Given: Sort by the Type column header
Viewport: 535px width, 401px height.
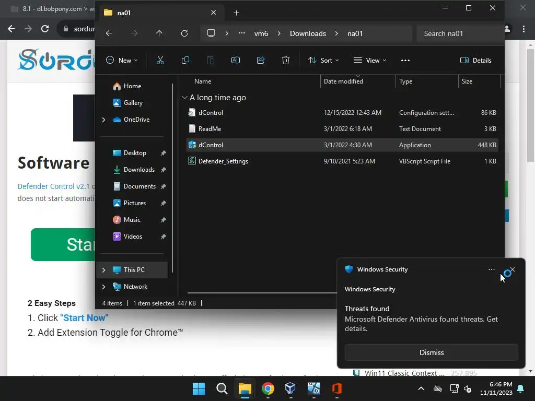Looking at the screenshot, I should tap(405, 81).
